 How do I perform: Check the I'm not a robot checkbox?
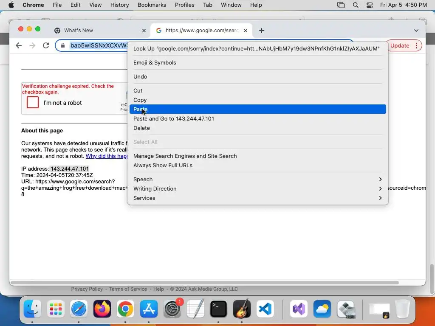32,102
